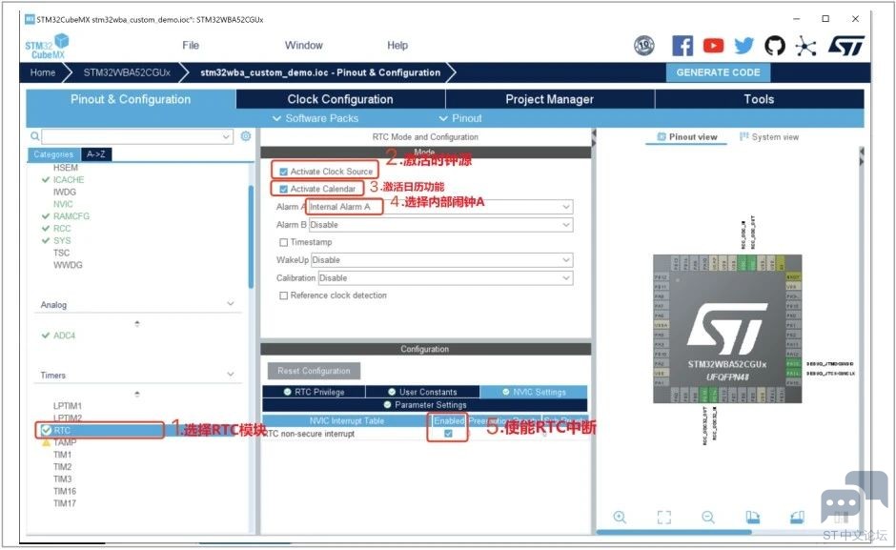Click the STM32WBA52CGUx chip image
The width and height of the screenshot is (896, 550).
point(727,329)
